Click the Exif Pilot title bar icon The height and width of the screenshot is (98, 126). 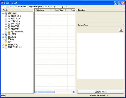pos(2,3)
